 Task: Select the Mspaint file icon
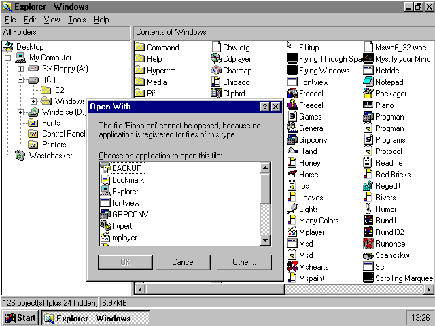(x=292, y=278)
